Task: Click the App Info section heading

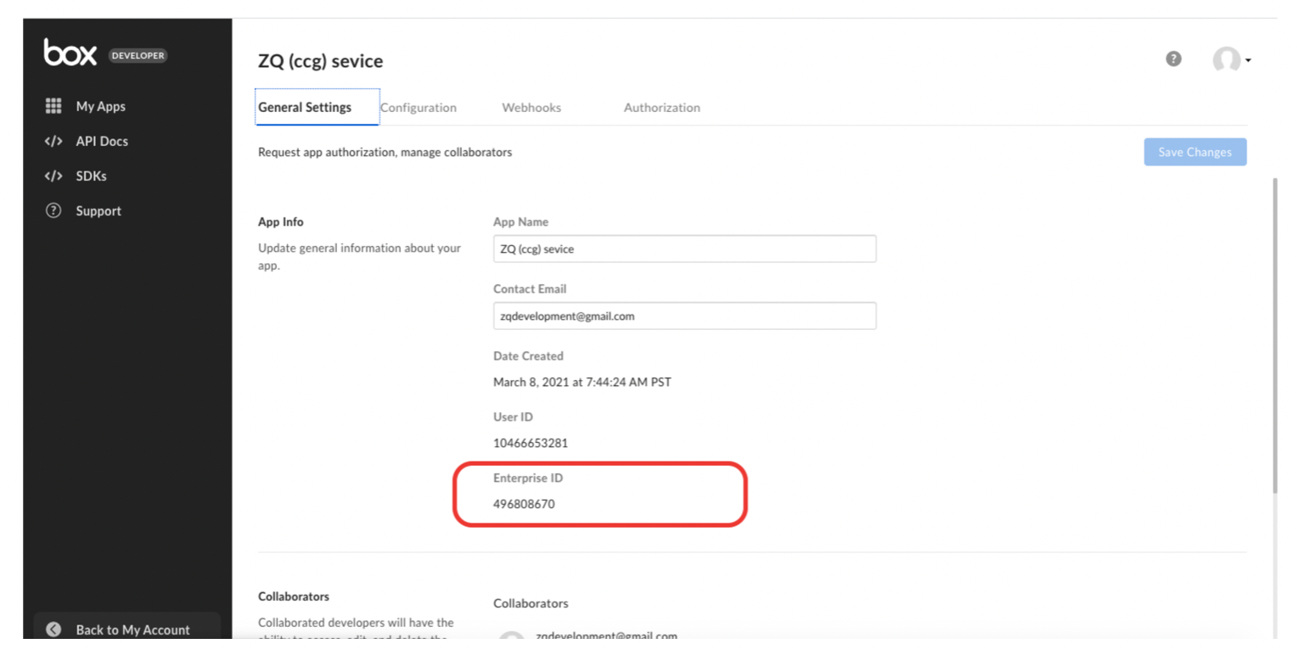Action: point(280,221)
